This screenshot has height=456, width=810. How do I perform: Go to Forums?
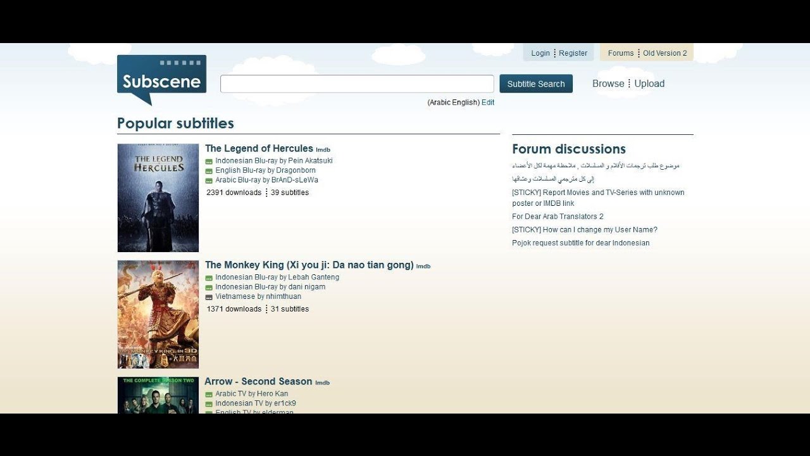pos(621,53)
